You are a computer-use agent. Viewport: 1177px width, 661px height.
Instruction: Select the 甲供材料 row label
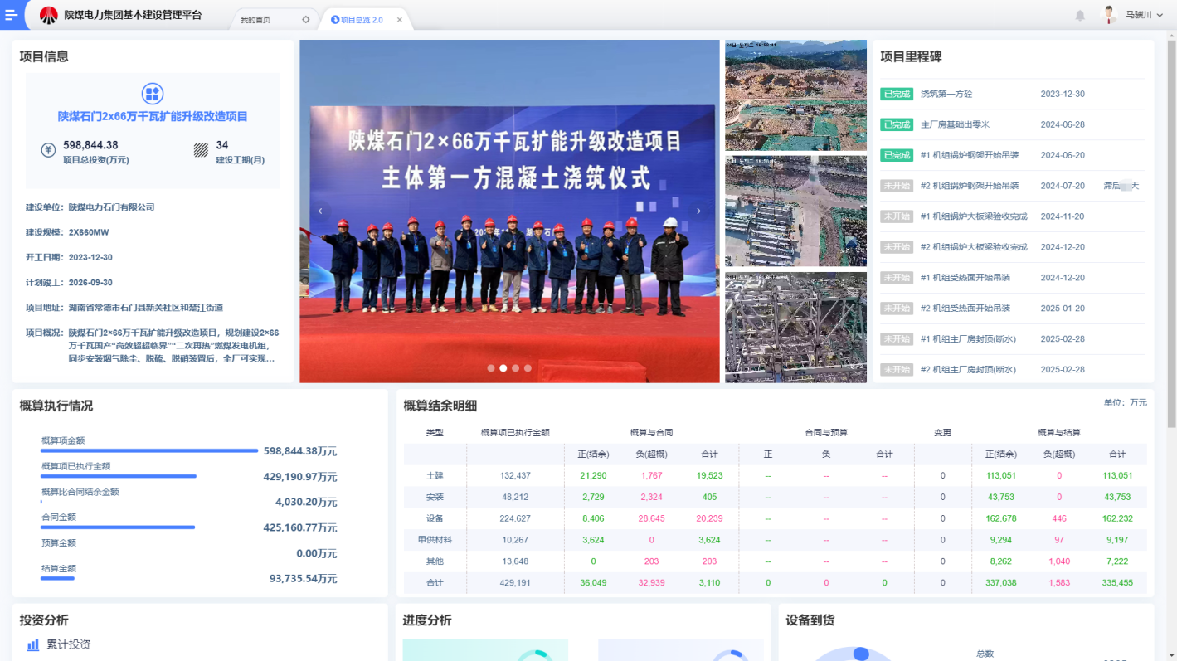435,540
